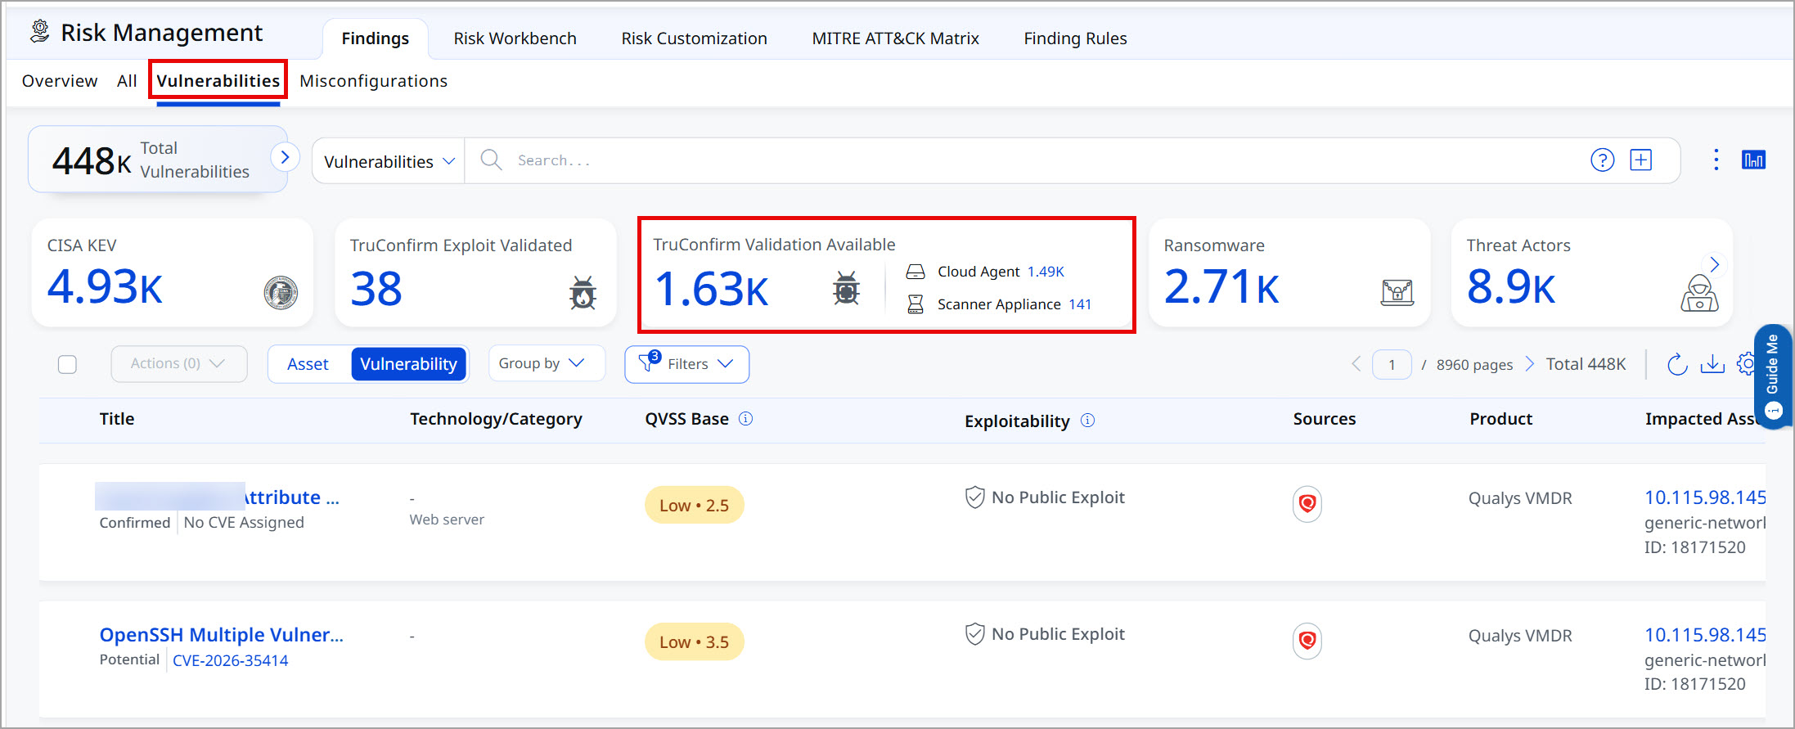Expand the Total Vulnerabilities arrow
Screen dimensions: 1795x729
285,157
